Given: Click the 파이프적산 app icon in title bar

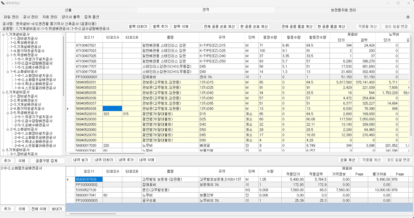Looking at the screenshot, I should (x=3, y=3).
